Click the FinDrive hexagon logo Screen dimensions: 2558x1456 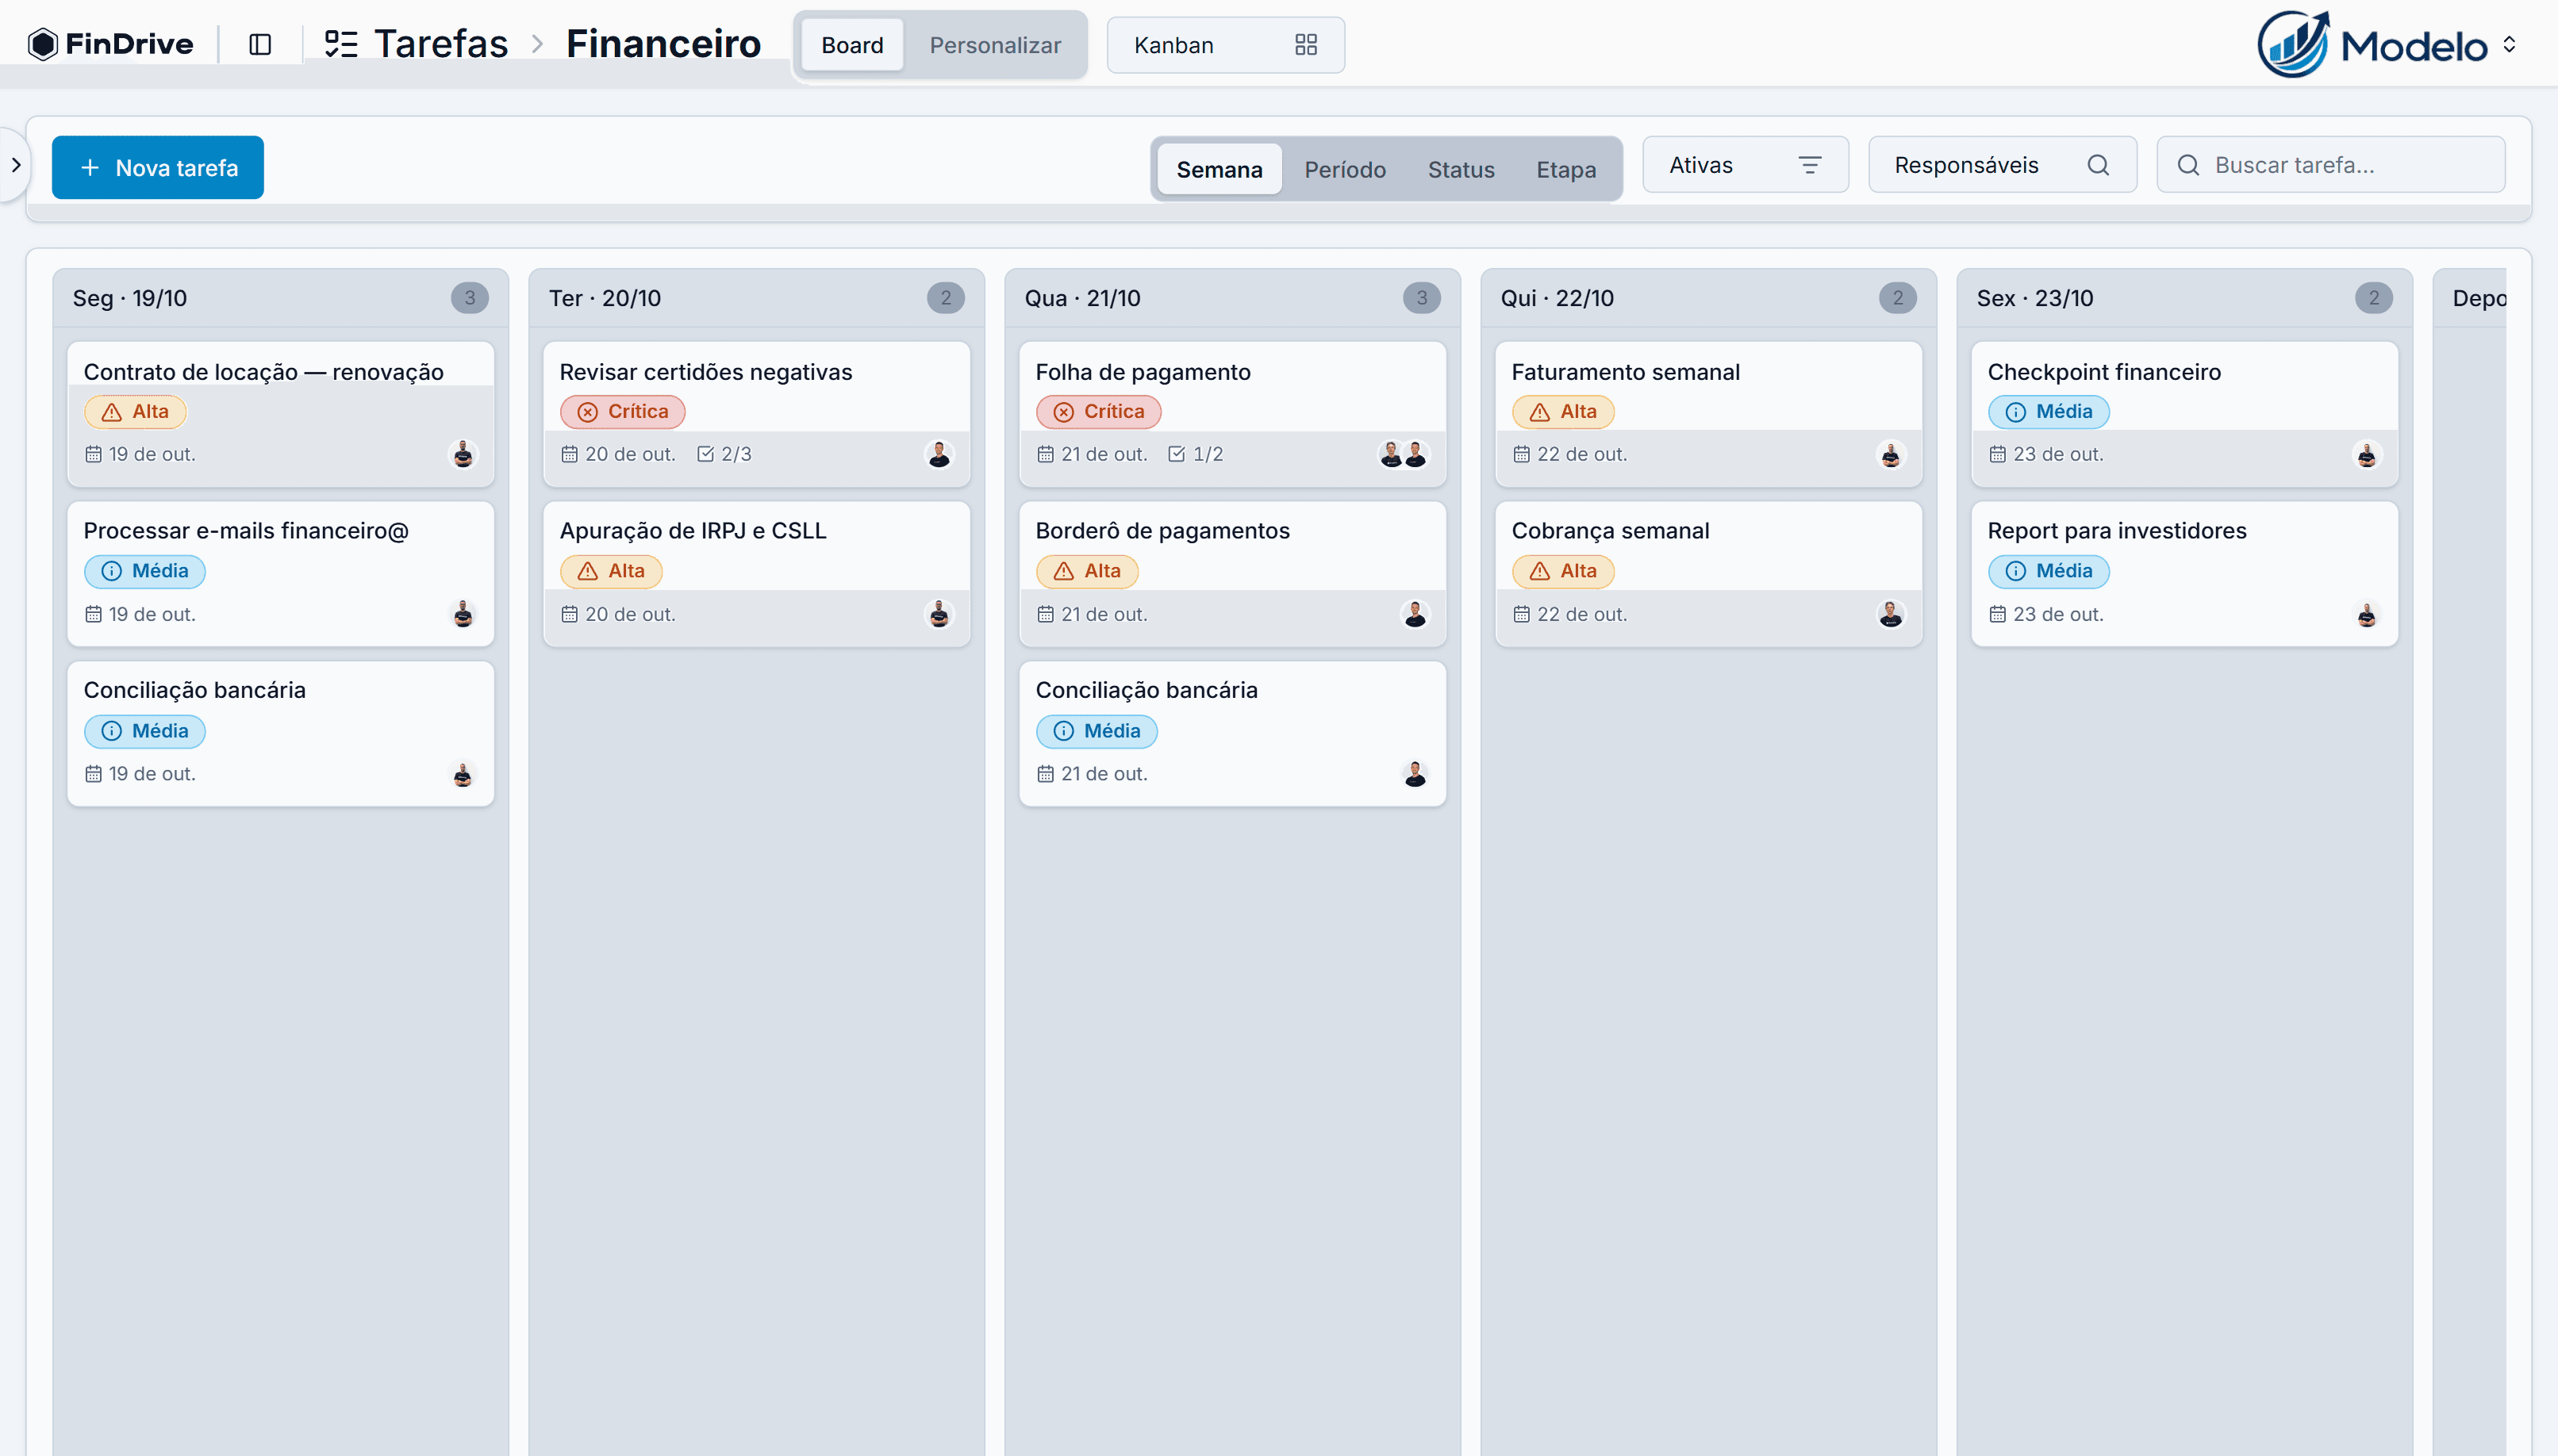pos(43,44)
